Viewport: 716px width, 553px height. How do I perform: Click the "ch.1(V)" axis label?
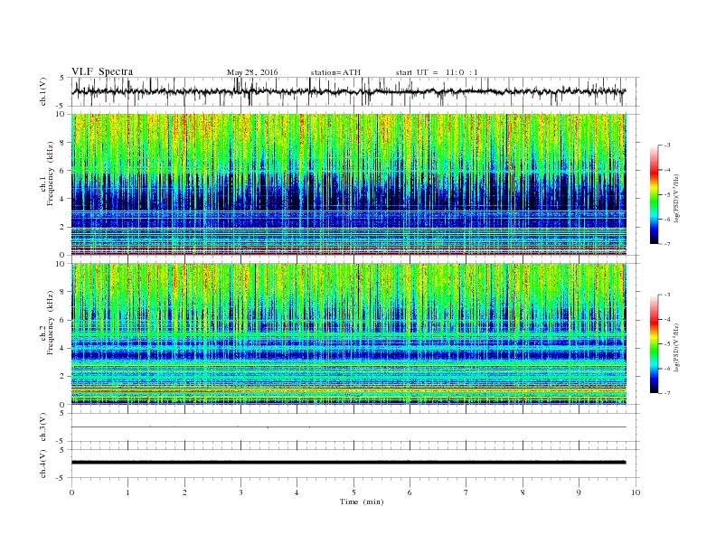tap(43, 91)
